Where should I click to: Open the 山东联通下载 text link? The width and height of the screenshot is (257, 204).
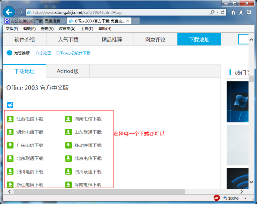[x=88, y=132]
